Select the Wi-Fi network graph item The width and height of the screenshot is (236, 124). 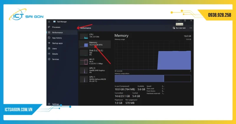pos(95,61)
